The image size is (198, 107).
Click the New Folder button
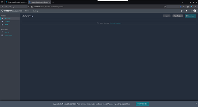[x=178, y=16]
